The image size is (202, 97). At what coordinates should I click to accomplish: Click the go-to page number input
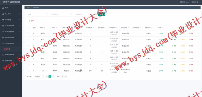point(62,77)
